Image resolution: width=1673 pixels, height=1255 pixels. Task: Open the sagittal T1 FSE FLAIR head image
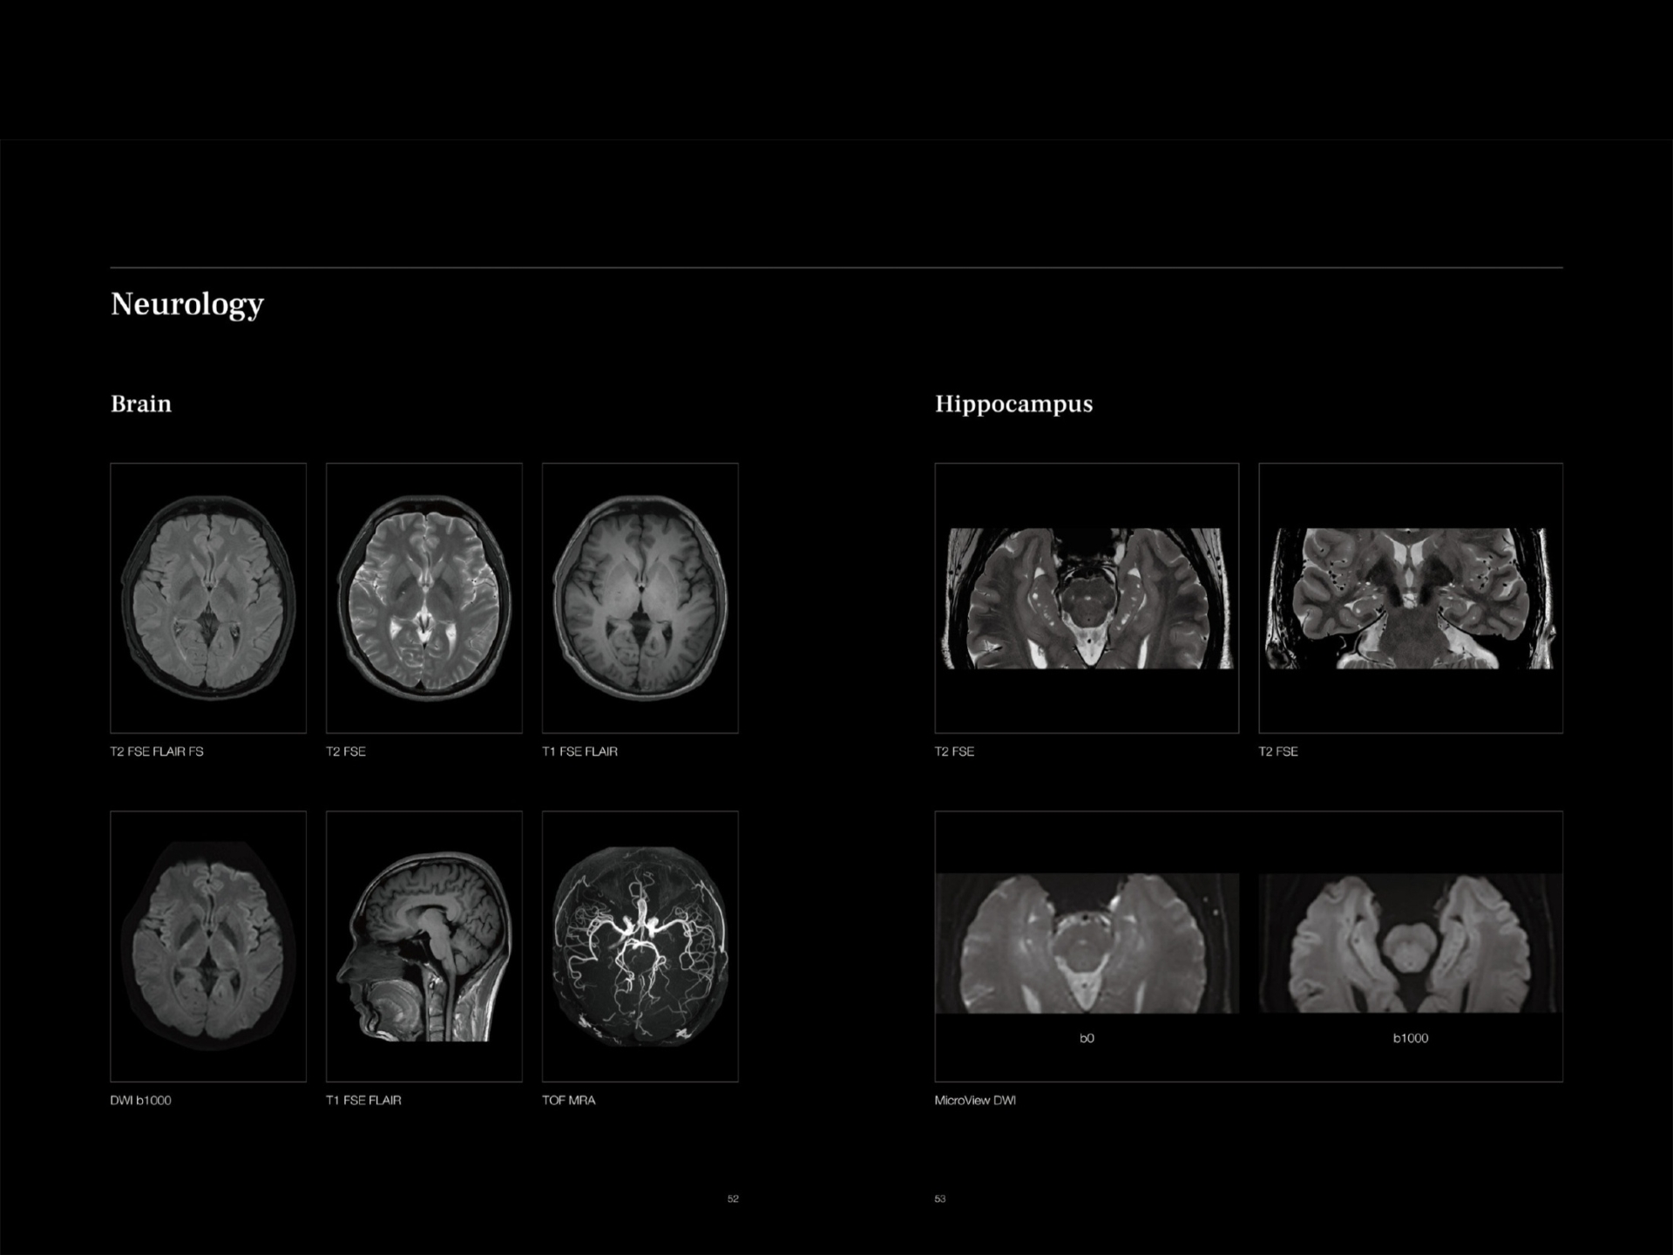(x=424, y=947)
